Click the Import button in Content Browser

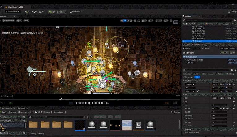pyautogui.click(x=12, y=112)
